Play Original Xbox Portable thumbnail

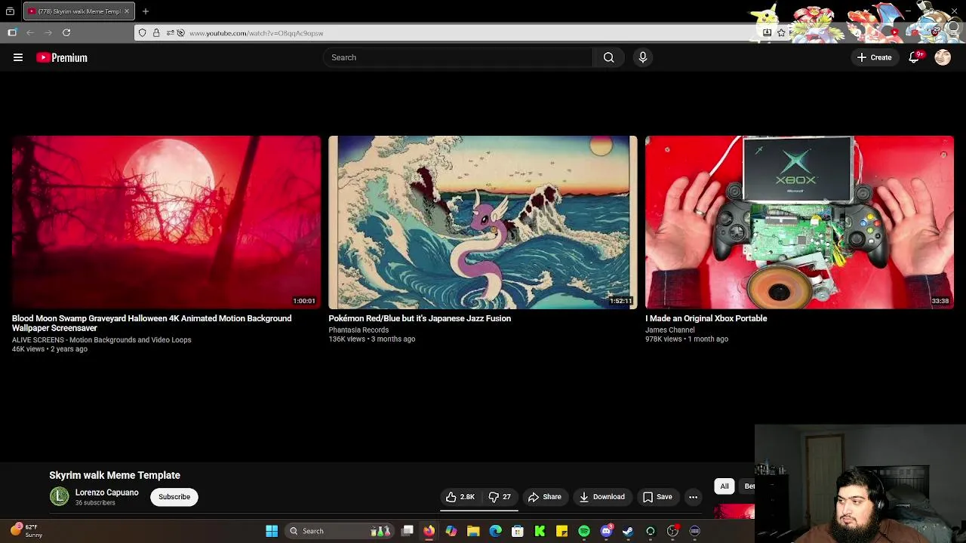coord(799,222)
